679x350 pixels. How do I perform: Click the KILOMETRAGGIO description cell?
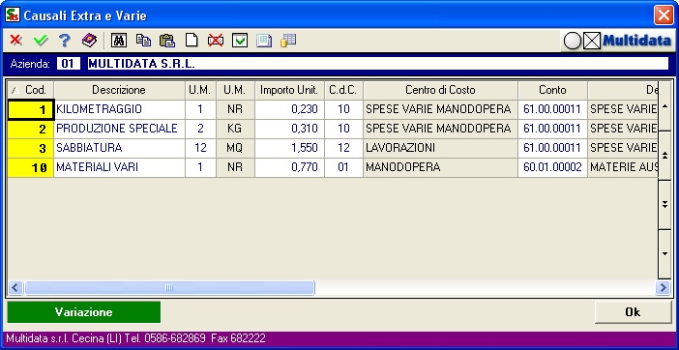(x=120, y=109)
